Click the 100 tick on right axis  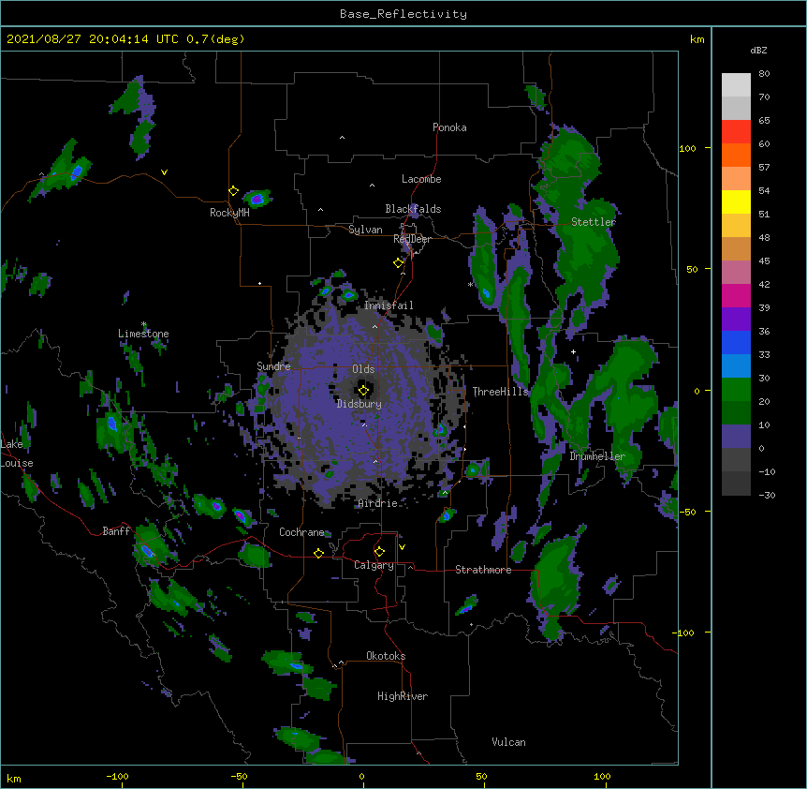[687, 149]
